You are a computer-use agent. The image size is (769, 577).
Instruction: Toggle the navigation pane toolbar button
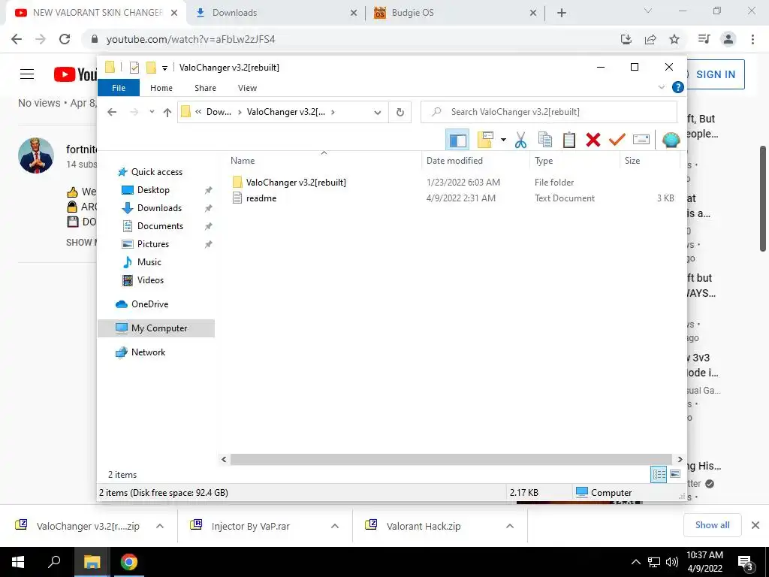(x=457, y=140)
